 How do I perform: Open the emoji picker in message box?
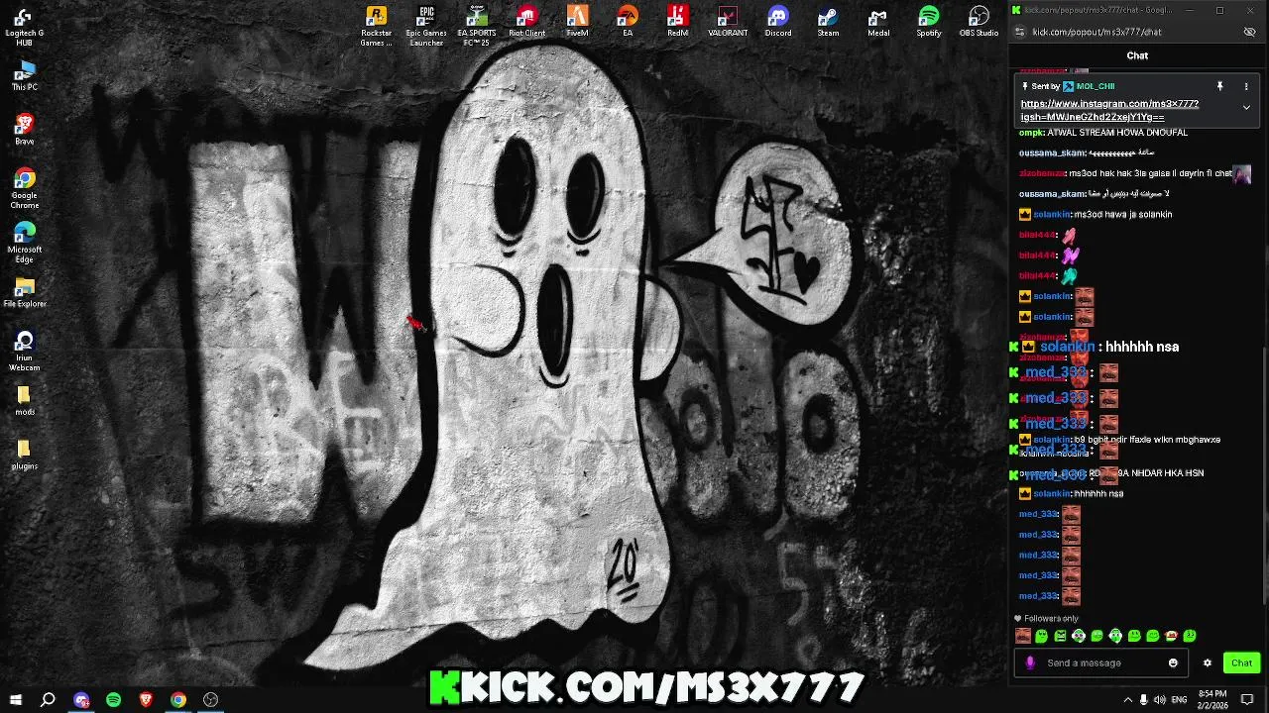click(x=1173, y=663)
